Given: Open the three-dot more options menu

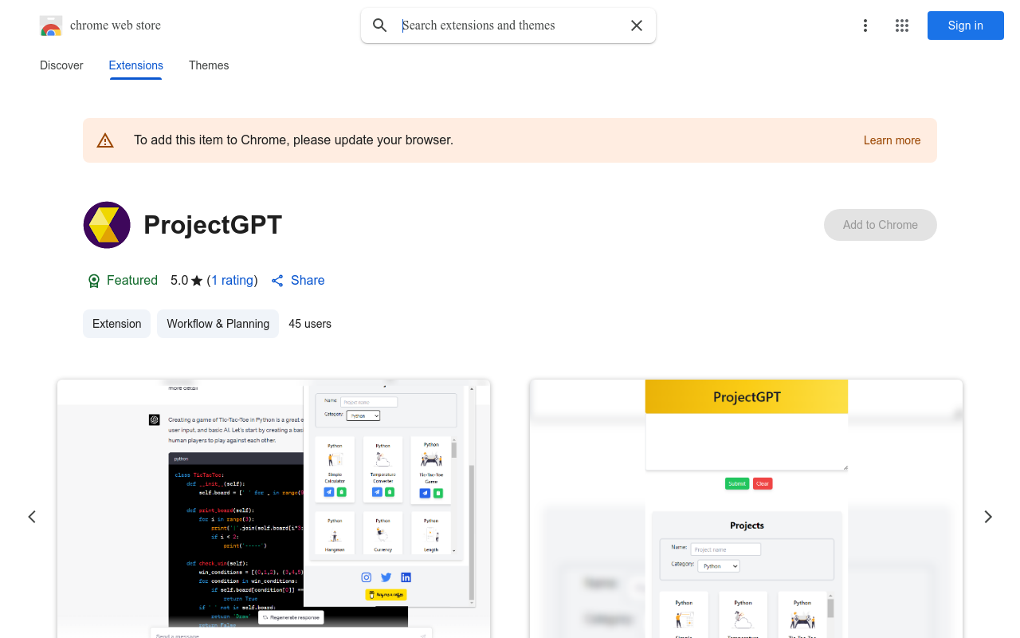Looking at the screenshot, I should 865,26.
